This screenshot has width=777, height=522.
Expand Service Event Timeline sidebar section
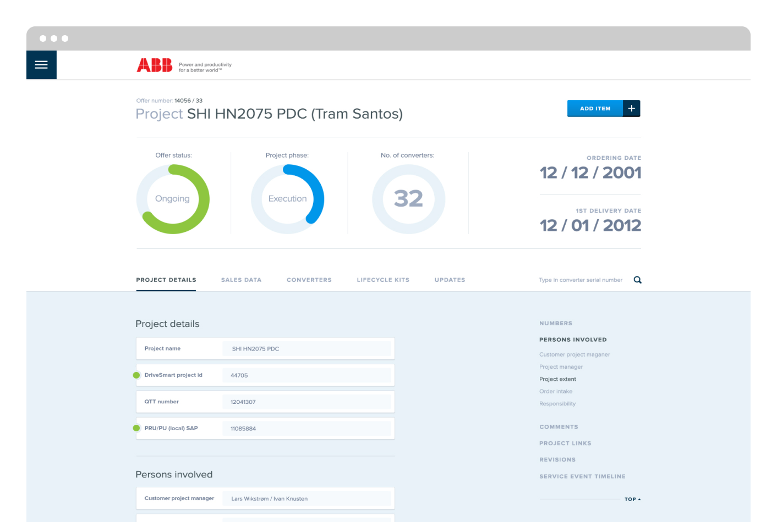pos(582,476)
